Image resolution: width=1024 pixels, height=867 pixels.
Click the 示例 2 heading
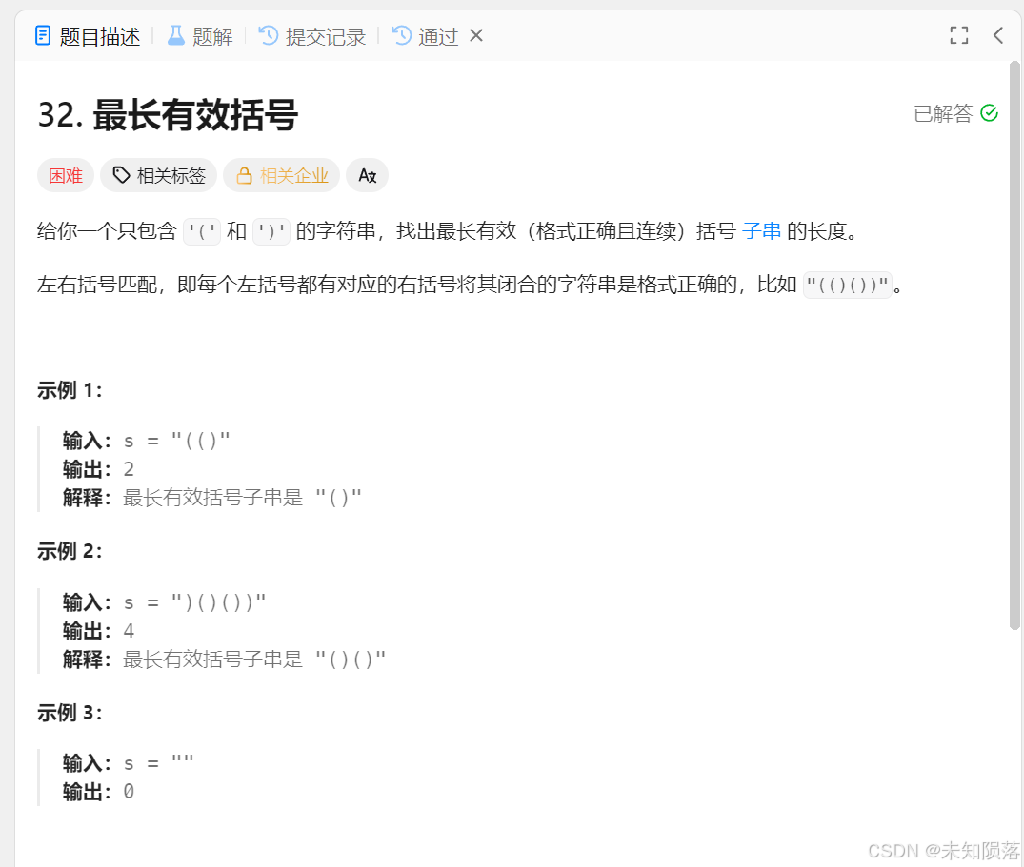[x=70, y=551]
